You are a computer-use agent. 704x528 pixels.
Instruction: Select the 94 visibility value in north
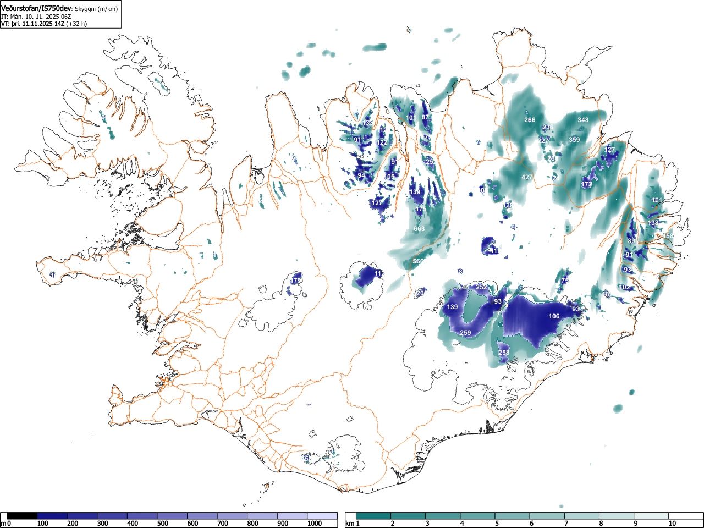[361, 175]
